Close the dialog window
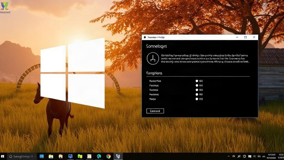 coord(254,37)
